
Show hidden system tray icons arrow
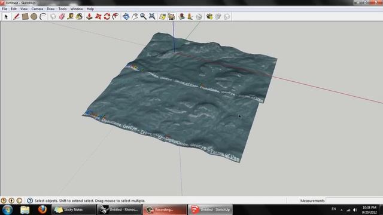point(342,210)
